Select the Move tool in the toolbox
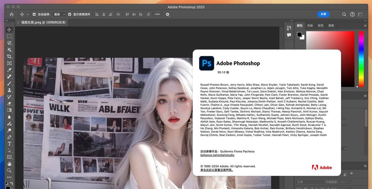This screenshot has width=372, height=189. pos(9,30)
